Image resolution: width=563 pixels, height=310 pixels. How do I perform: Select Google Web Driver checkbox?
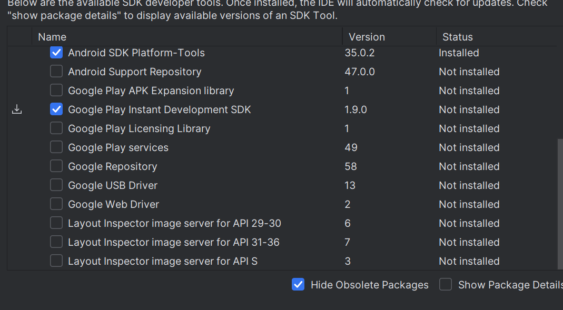[x=56, y=204]
